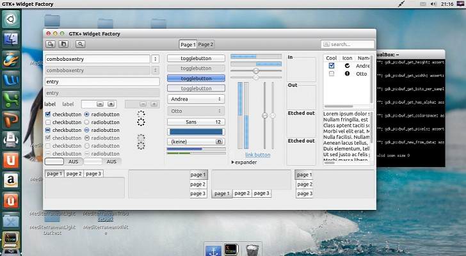Viewport: 466px width, 256px height.
Task: Click the first toolbar icon in Widget Factory
Action: click(51, 44)
